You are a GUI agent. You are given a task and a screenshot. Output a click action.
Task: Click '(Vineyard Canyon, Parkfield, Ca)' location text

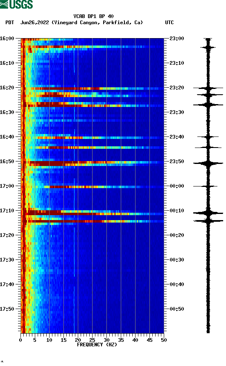pos(97,23)
